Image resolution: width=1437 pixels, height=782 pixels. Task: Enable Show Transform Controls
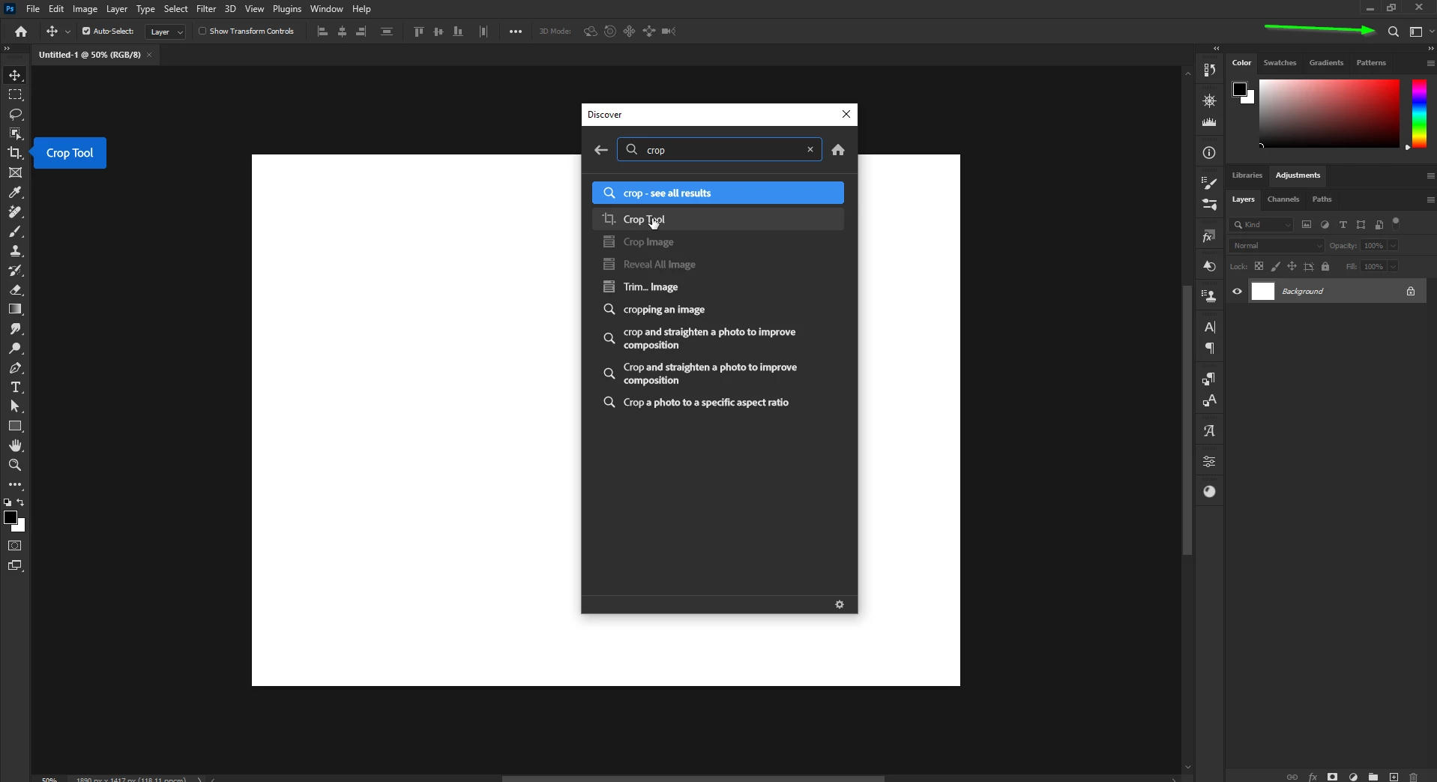(x=202, y=31)
